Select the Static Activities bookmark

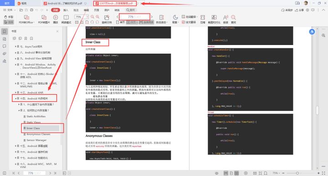point(36,116)
